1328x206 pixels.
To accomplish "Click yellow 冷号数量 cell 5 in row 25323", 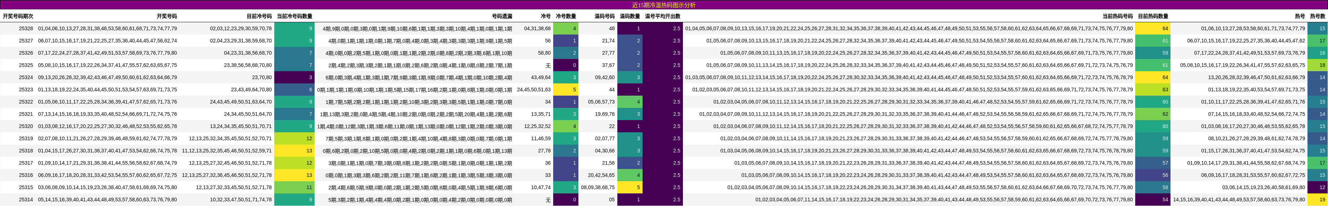I will [565, 90].
